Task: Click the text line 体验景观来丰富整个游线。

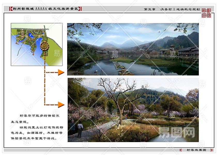Action: click(x=34, y=138)
